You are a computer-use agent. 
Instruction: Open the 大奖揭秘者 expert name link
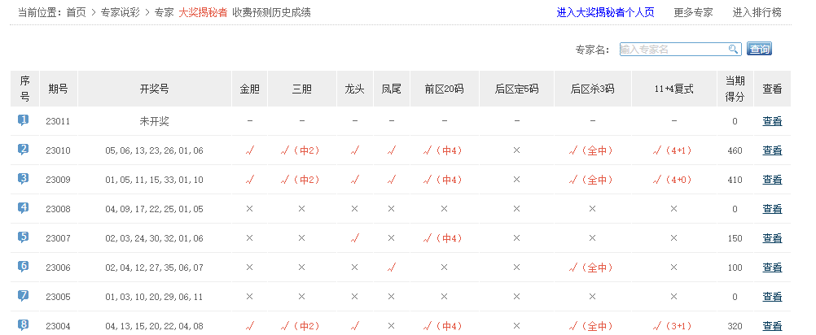click(202, 13)
